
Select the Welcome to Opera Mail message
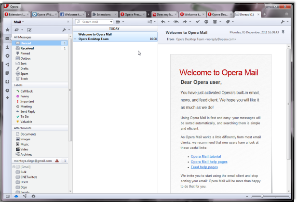(115, 37)
